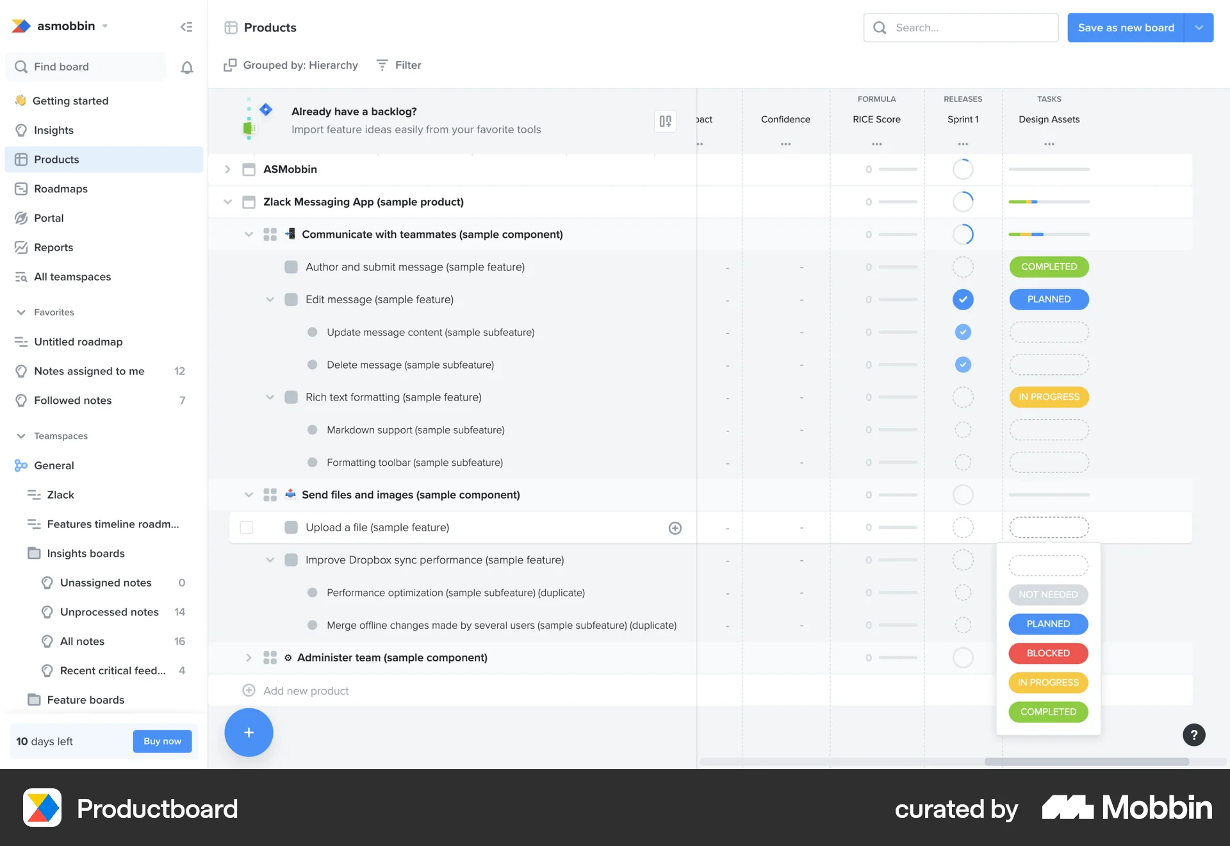This screenshot has height=846, width=1230.
Task: Check the checkbox on Upload a file feature
Action: [x=246, y=527]
